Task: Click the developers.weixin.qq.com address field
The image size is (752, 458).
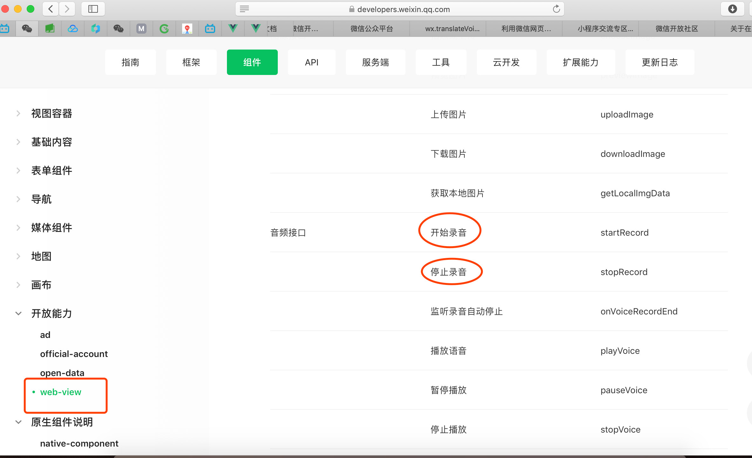Action: point(403,9)
